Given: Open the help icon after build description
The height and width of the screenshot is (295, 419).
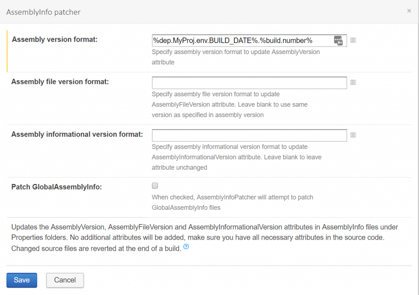Looking at the screenshot, I should 186,247.
